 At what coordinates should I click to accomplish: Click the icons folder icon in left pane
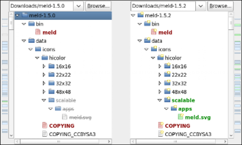click(x=38, y=49)
